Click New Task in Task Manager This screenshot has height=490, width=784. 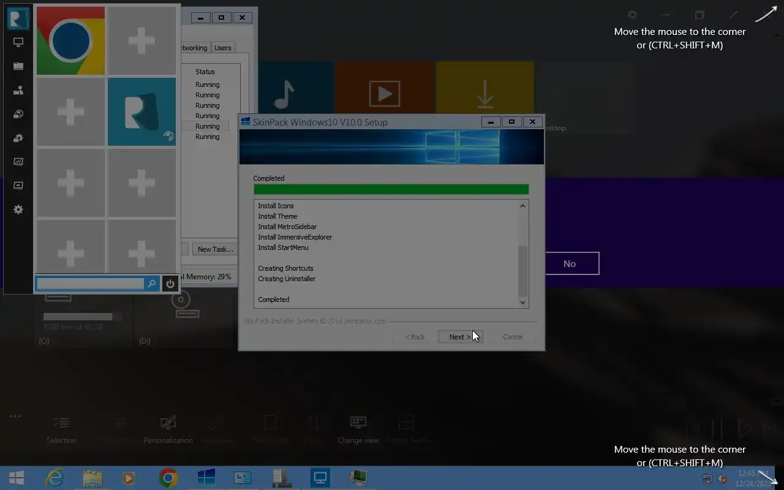coord(215,249)
